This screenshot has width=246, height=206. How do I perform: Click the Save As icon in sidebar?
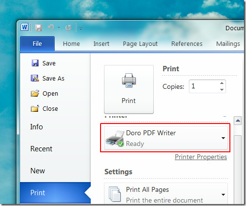point(35,78)
